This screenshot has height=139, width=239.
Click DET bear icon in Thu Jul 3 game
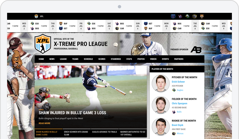(x=61, y=28)
